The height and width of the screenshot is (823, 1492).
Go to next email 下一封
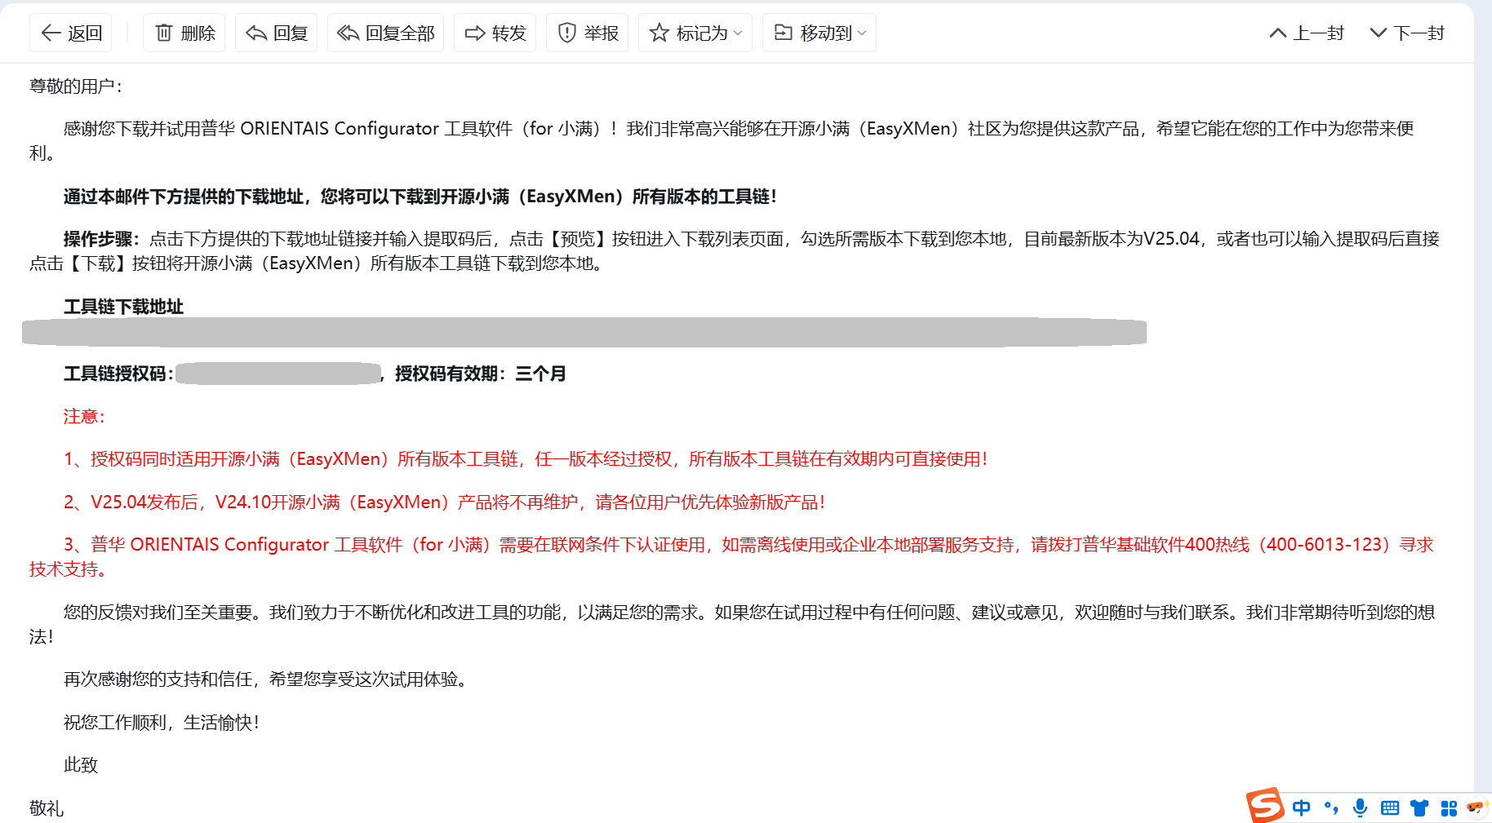pyautogui.click(x=1407, y=33)
